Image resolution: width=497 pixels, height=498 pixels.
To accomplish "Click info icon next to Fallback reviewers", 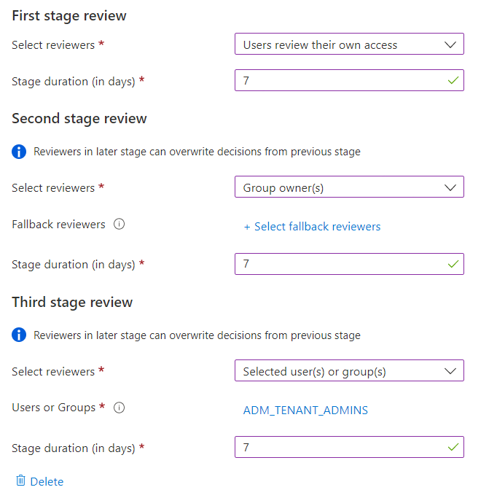I will click(120, 225).
